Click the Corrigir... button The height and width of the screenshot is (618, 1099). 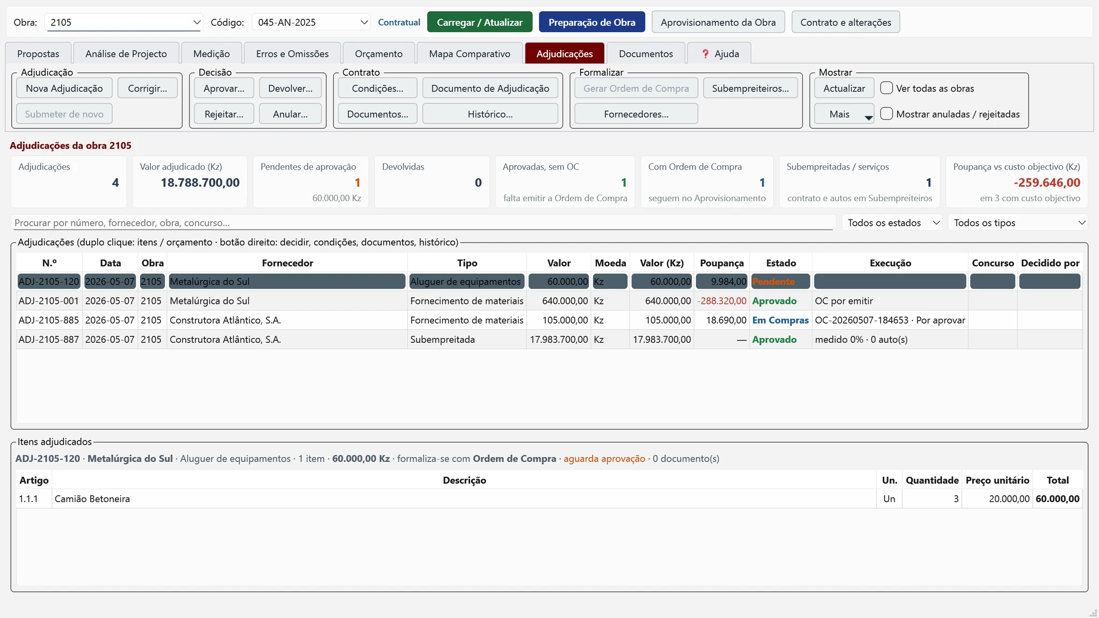[x=148, y=88]
